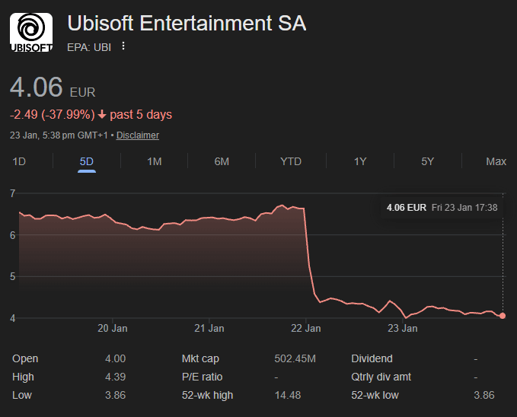Click the Mkt cap value 502.45M
Screen dimensions: 517x417
point(295,358)
